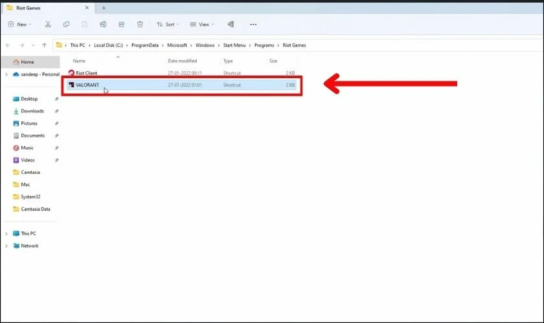The height and width of the screenshot is (323, 544).
Task: Expand sandeep - Personal tree node
Action: click(6, 74)
